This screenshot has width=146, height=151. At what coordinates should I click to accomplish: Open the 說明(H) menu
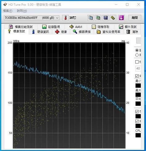point(22,11)
